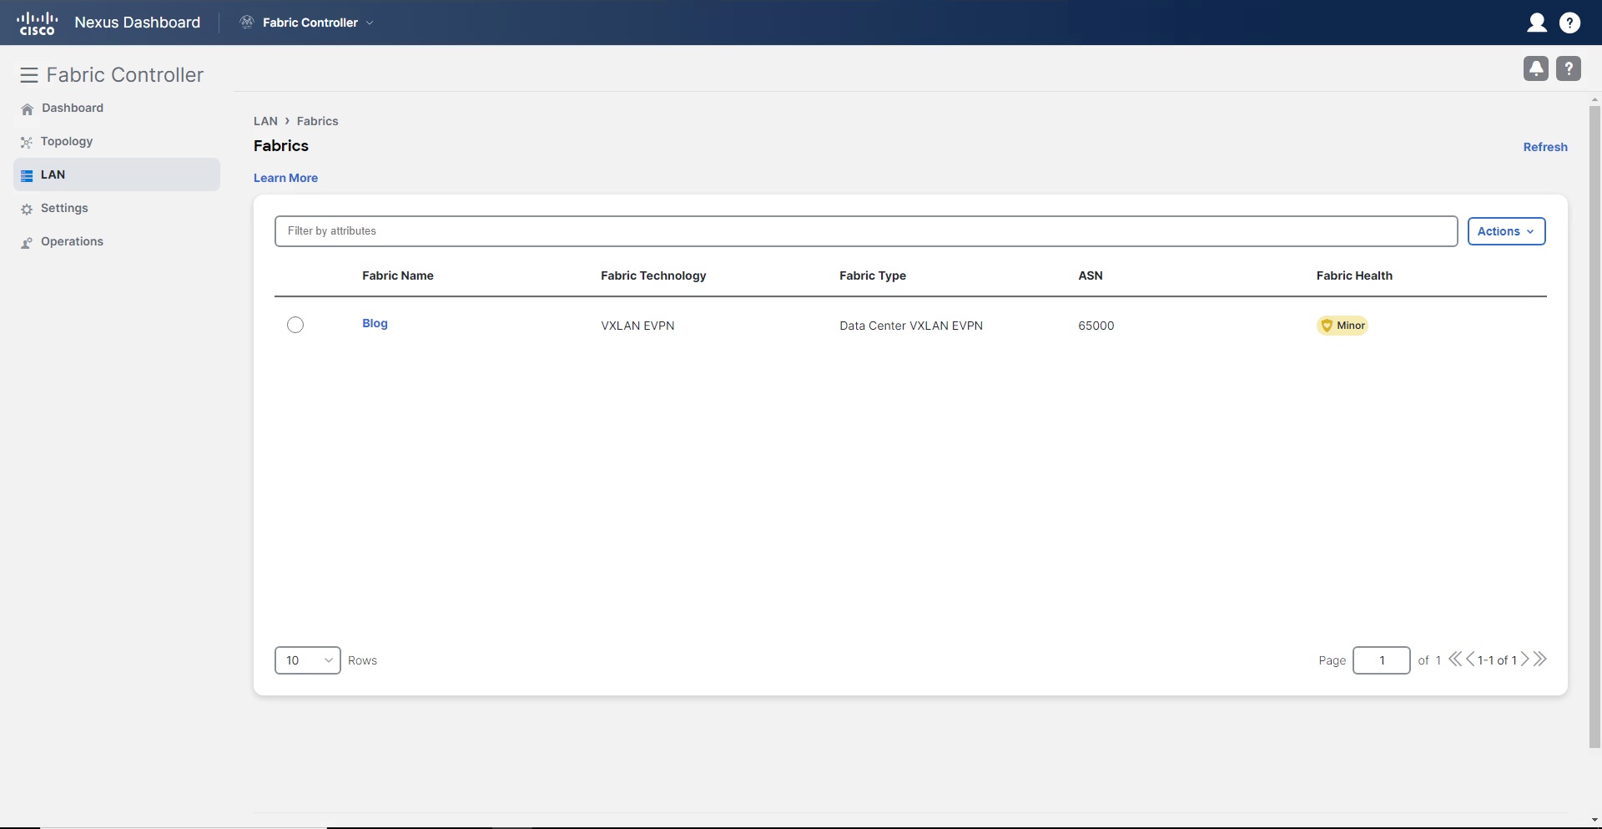Image resolution: width=1602 pixels, height=829 pixels.
Task: Click the LAN breadcrumb
Action: pos(265,121)
